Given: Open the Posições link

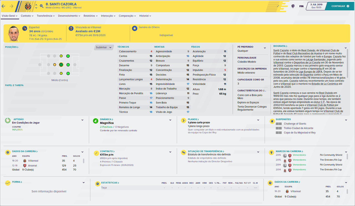Looking at the screenshot, I should pyautogui.click(x=12, y=47).
